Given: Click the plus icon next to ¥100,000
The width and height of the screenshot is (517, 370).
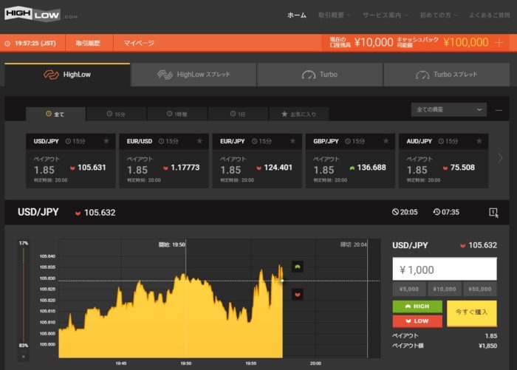Looking at the screenshot, I should point(499,43).
